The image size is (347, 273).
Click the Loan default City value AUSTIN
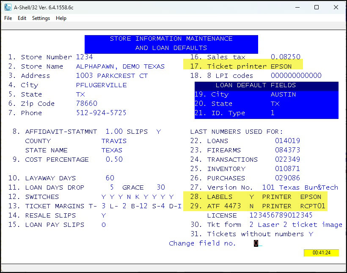pos(284,94)
